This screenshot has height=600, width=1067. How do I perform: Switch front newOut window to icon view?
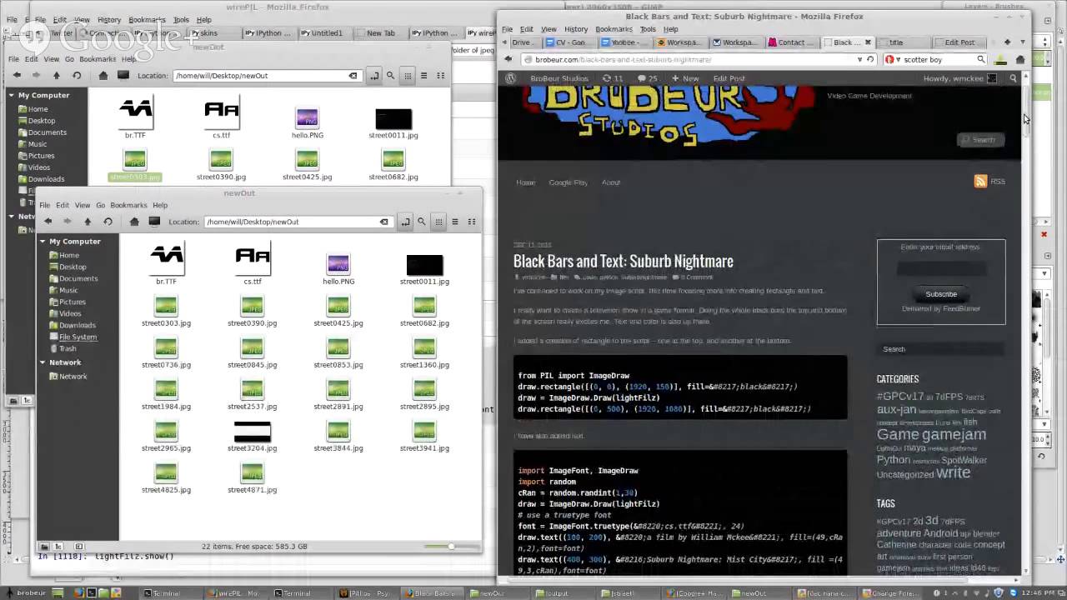(438, 222)
